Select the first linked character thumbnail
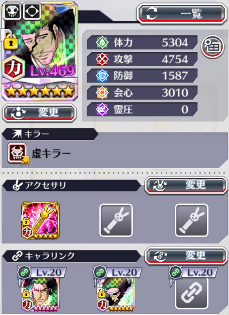This screenshot has width=229, height=315. (x=41, y=295)
